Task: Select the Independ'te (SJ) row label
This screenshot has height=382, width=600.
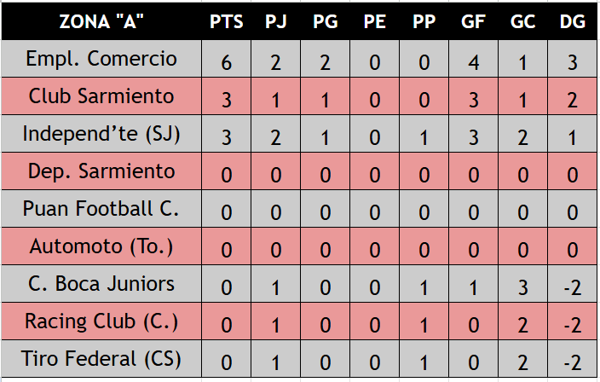Action: pyautogui.click(x=101, y=134)
